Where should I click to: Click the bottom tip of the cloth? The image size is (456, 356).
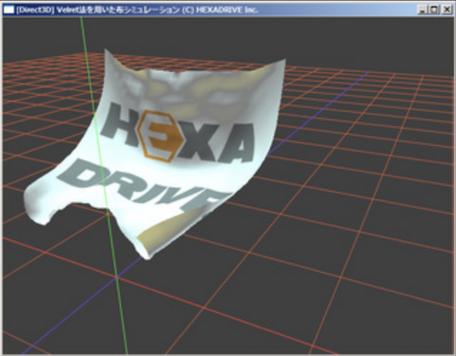(148, 255)
